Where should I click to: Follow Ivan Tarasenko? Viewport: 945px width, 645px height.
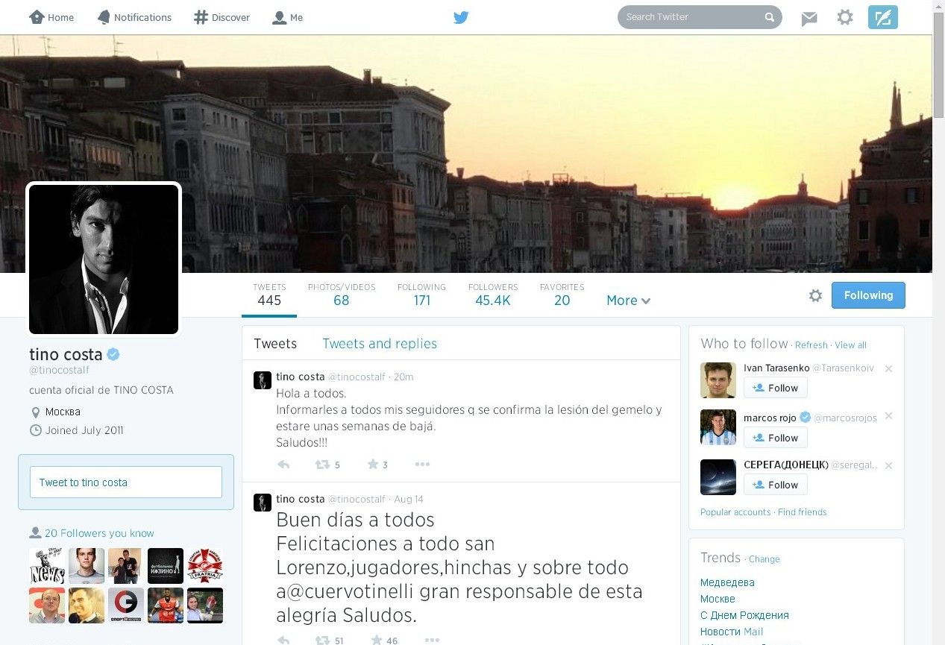pos(775,388)
